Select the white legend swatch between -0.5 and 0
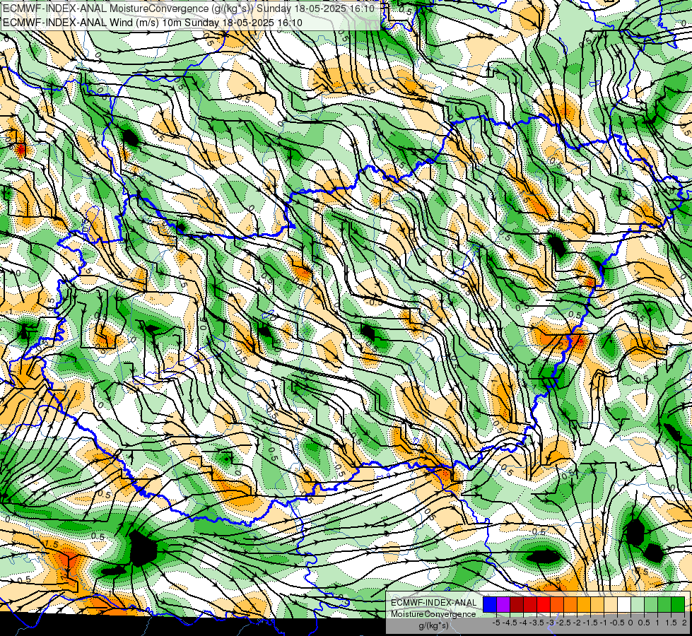The height and width of the screenshot is (636, 692). pyautogui.click(x=624, y=605)
